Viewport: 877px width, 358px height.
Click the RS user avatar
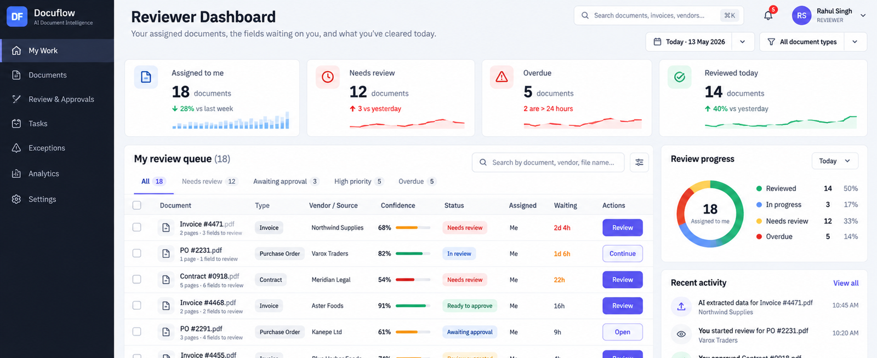click(x=801, y=15)
